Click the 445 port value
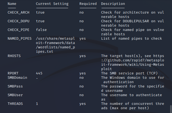The height and width of the screenshot is (113, 172). point(39,73)
